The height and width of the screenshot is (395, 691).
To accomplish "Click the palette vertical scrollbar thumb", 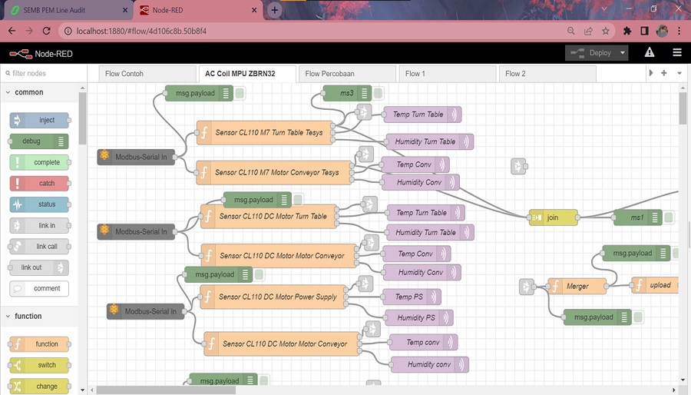I will coord(82,118).
